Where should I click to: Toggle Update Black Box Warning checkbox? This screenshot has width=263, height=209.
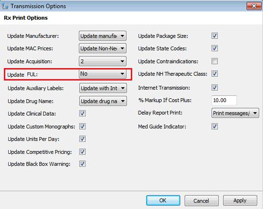[82, 163]
